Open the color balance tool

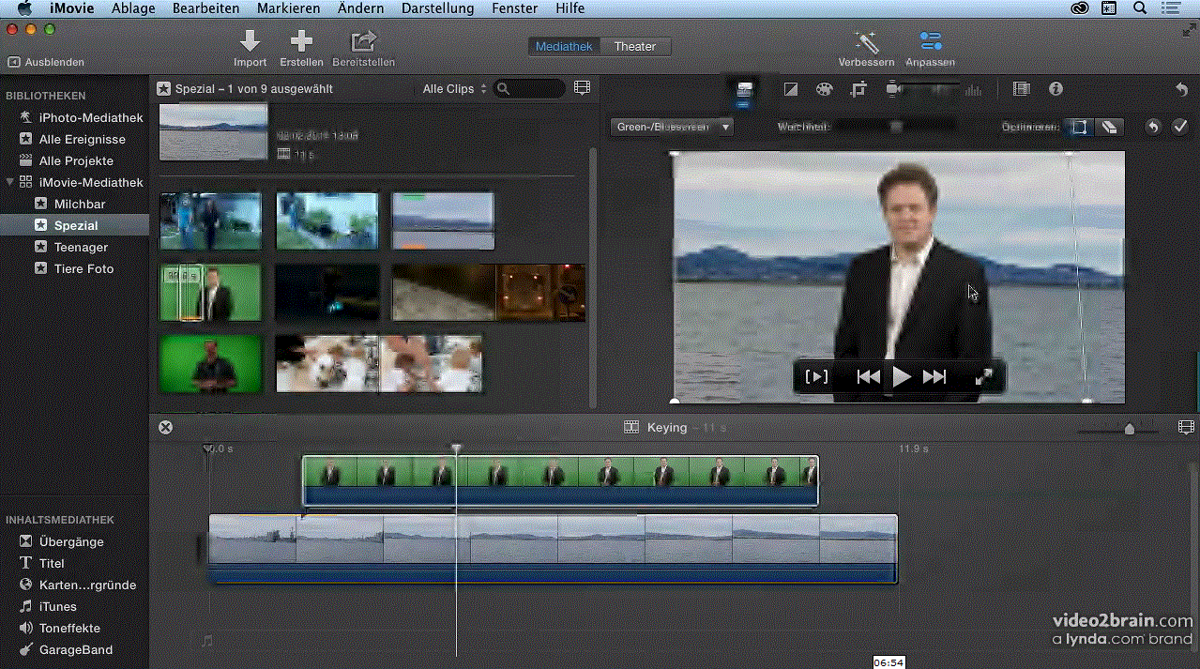tap(790, 90)
